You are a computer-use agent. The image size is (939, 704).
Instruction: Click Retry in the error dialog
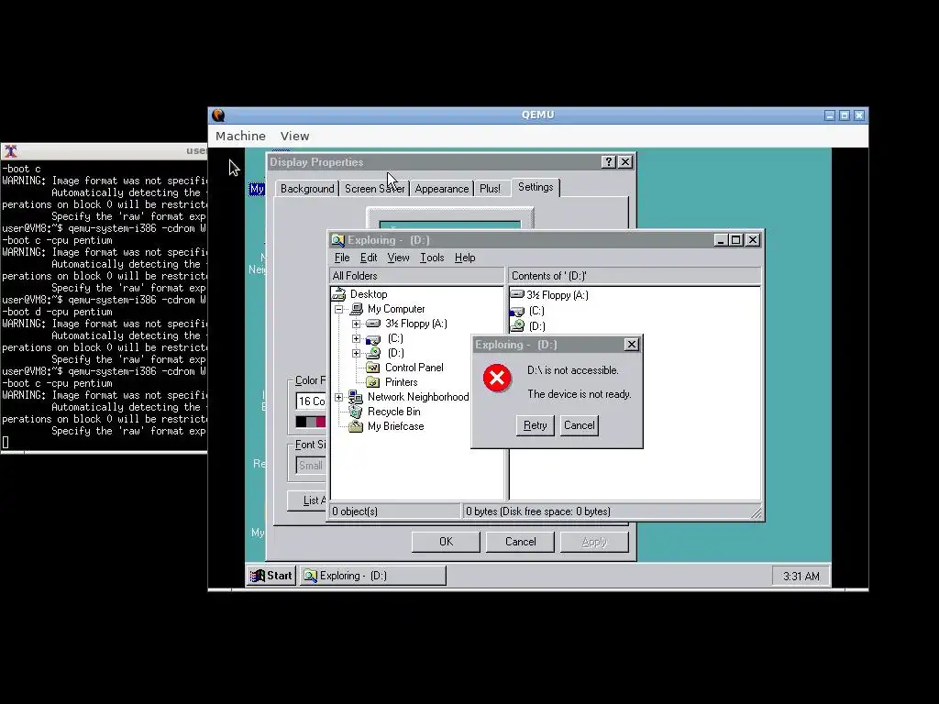coord(535,425)
